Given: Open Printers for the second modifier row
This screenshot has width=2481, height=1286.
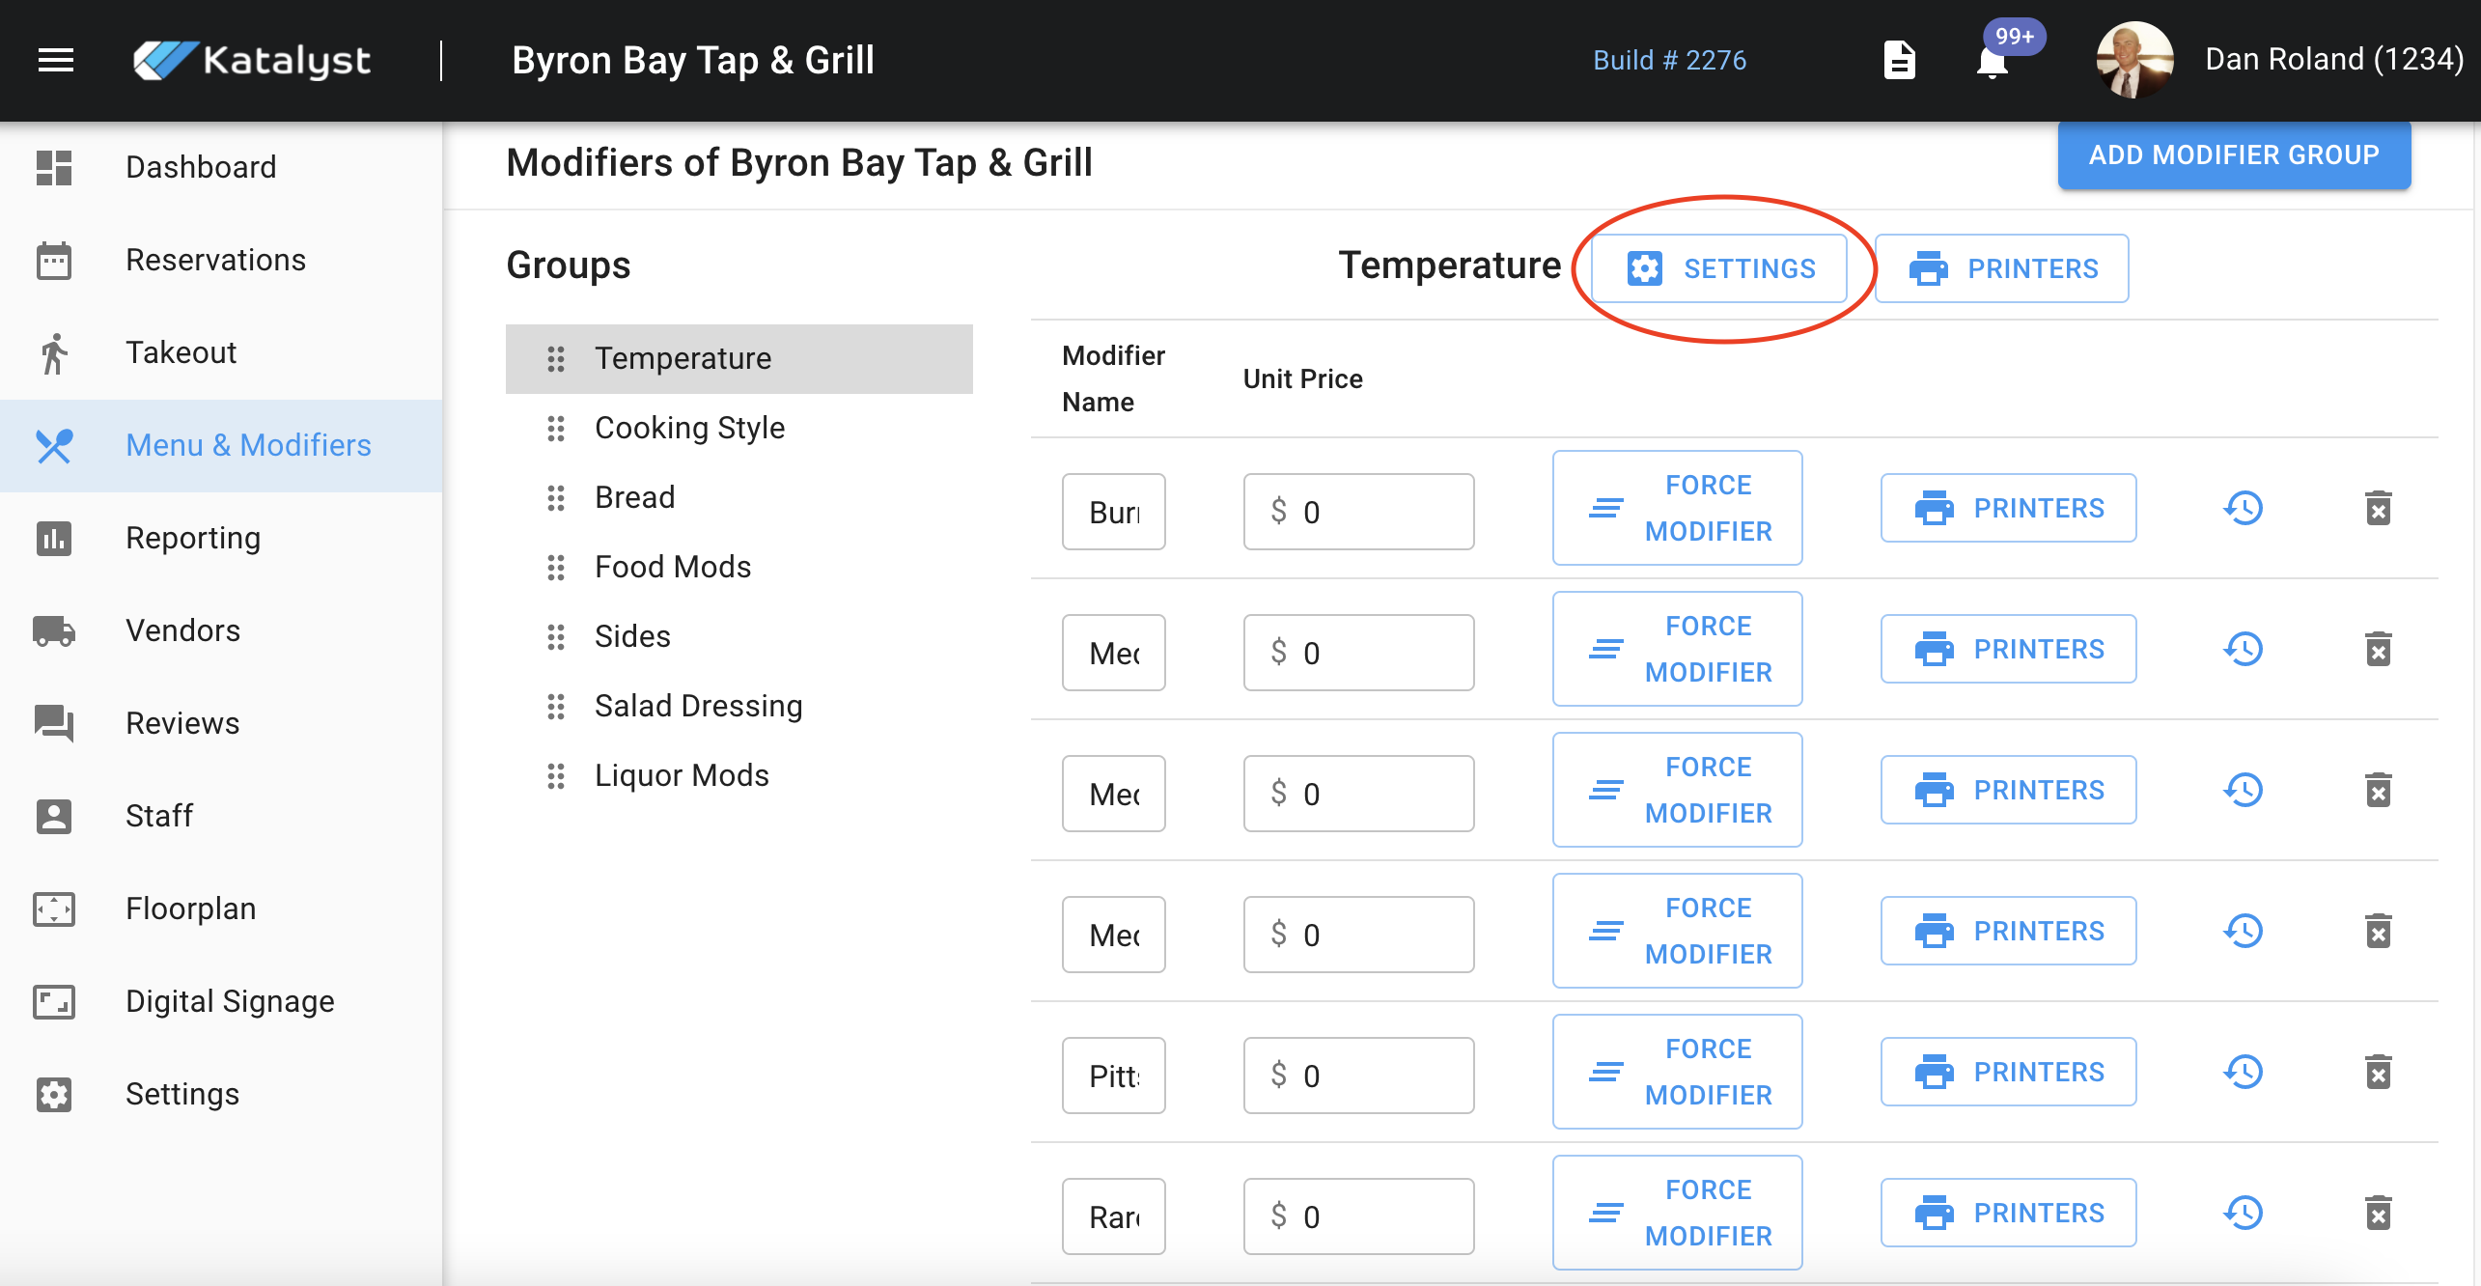Looking at the screenshot, I should point(2008,649).
